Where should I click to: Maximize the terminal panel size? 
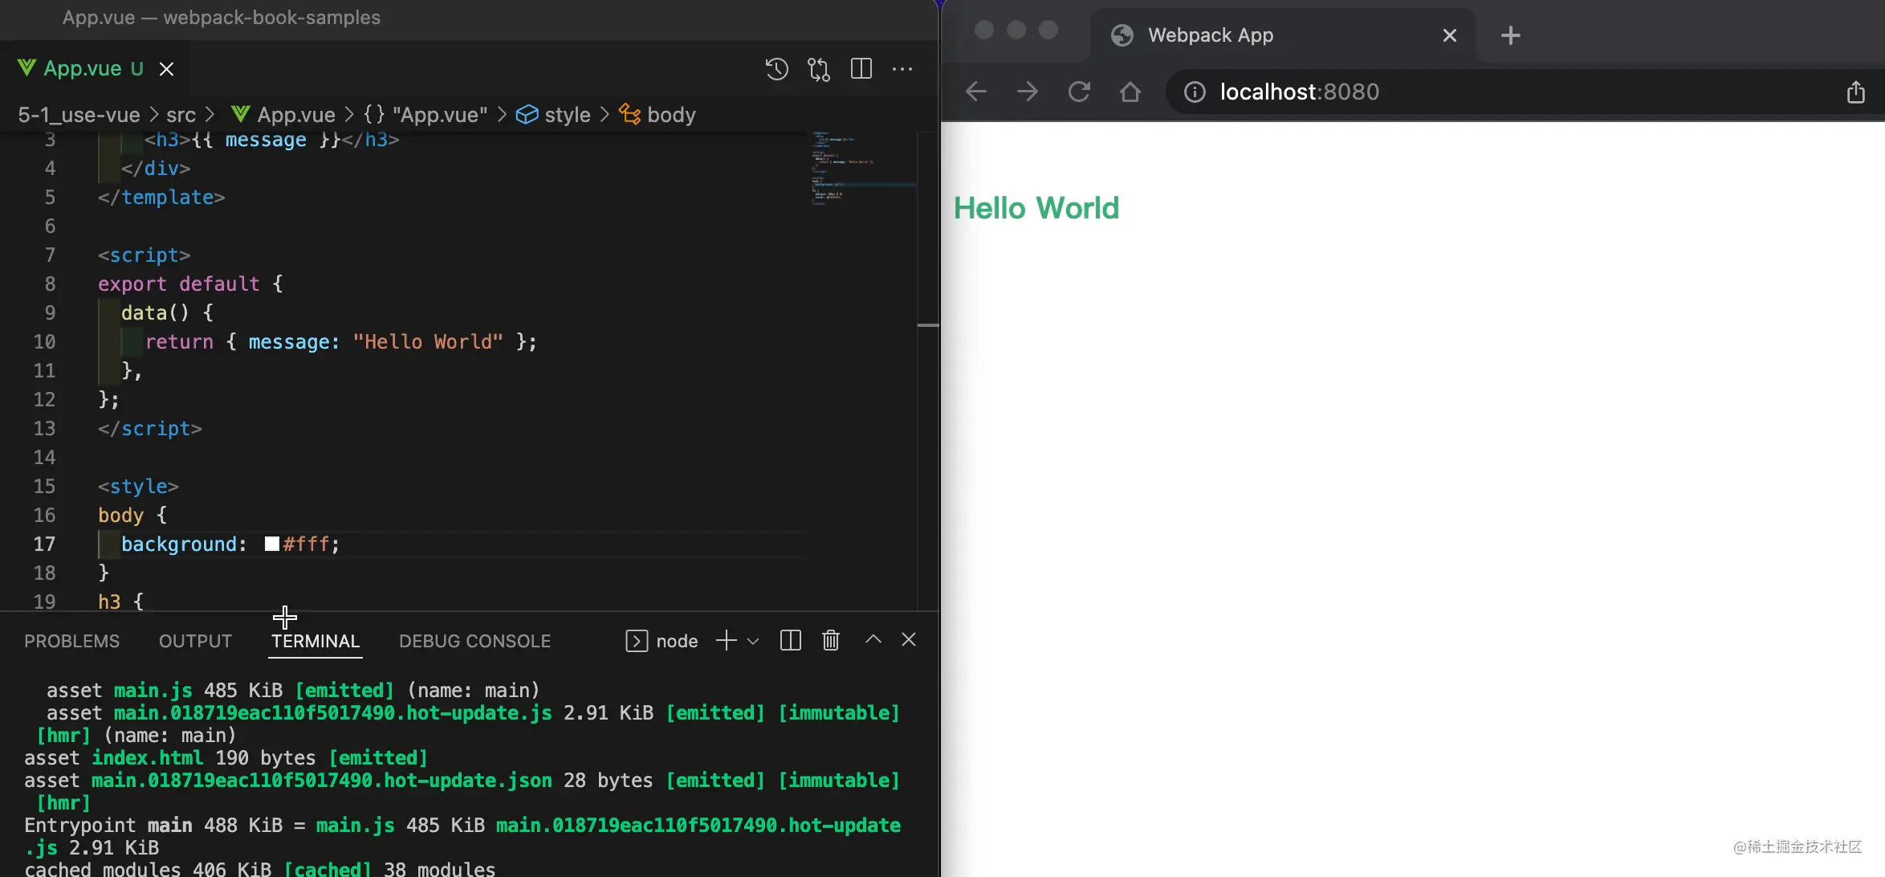873,639
